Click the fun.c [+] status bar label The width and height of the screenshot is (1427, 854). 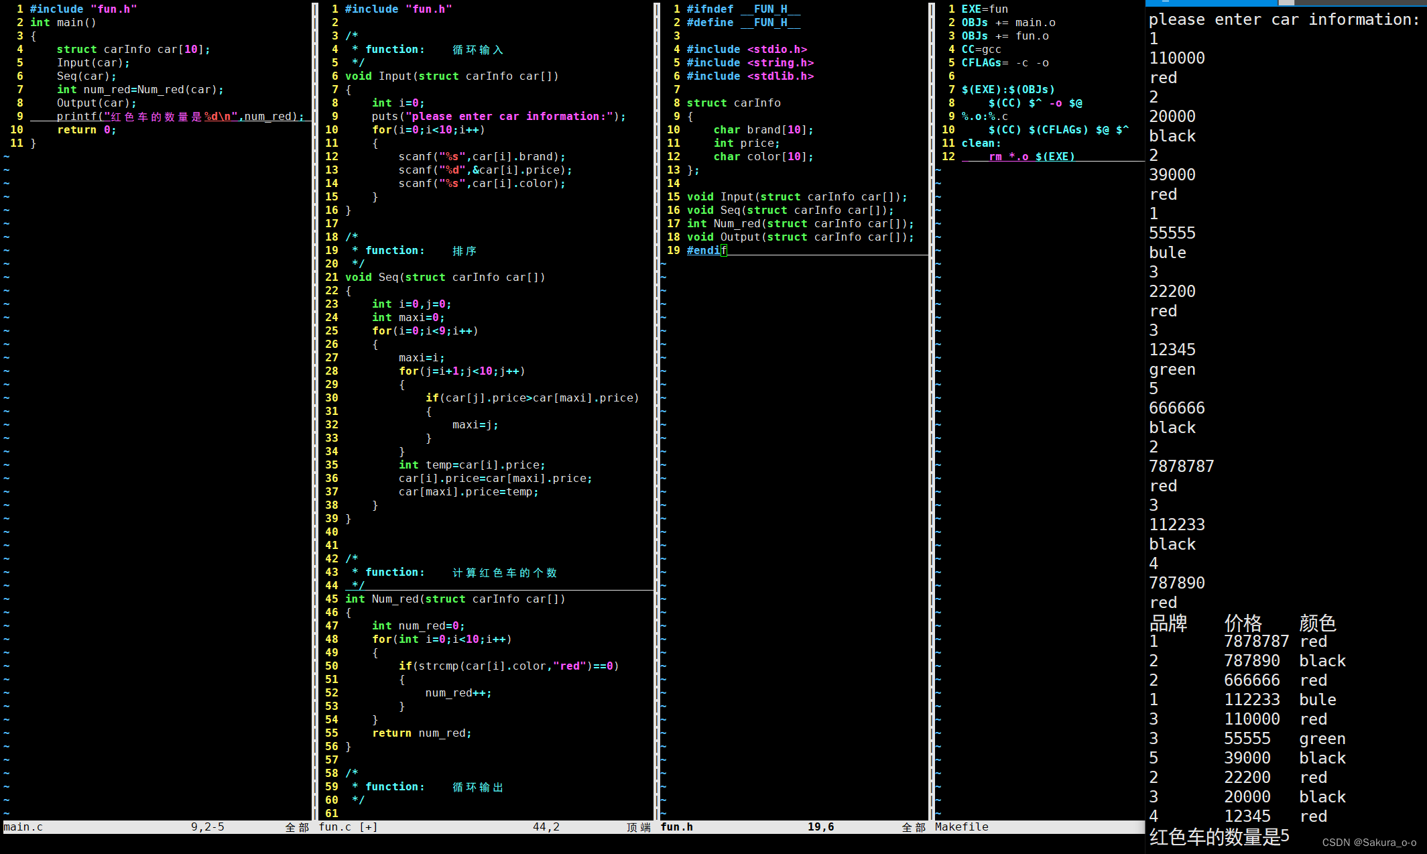[x=348, y=827]
